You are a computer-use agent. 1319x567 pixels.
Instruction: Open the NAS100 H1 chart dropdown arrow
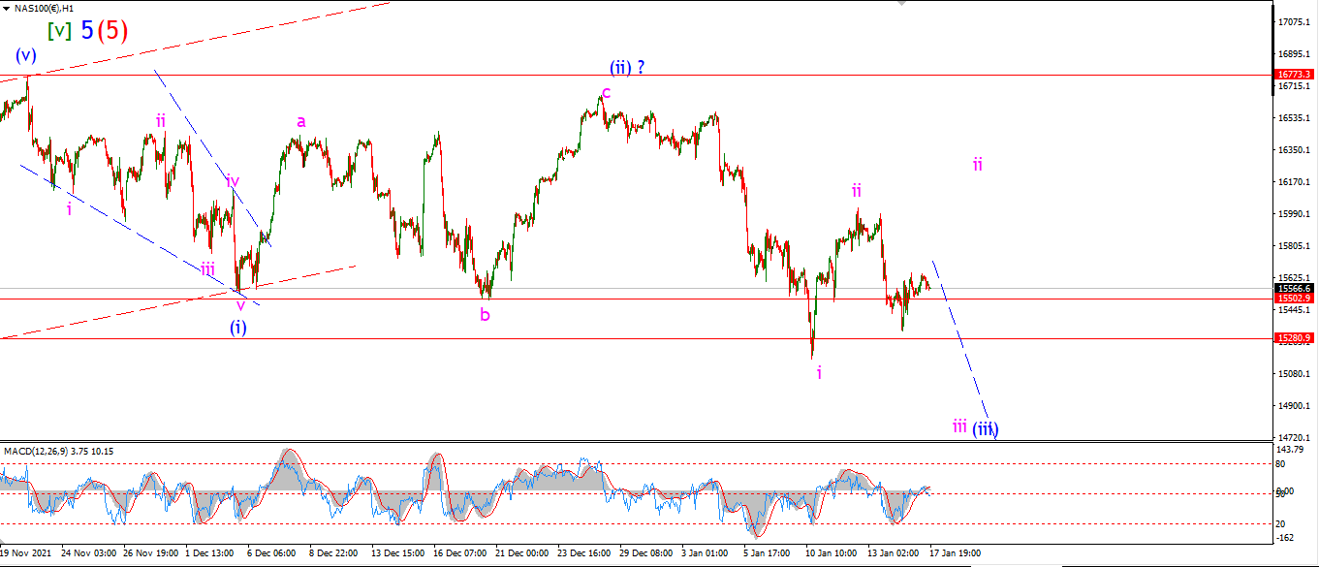click(x=6, y=8)
